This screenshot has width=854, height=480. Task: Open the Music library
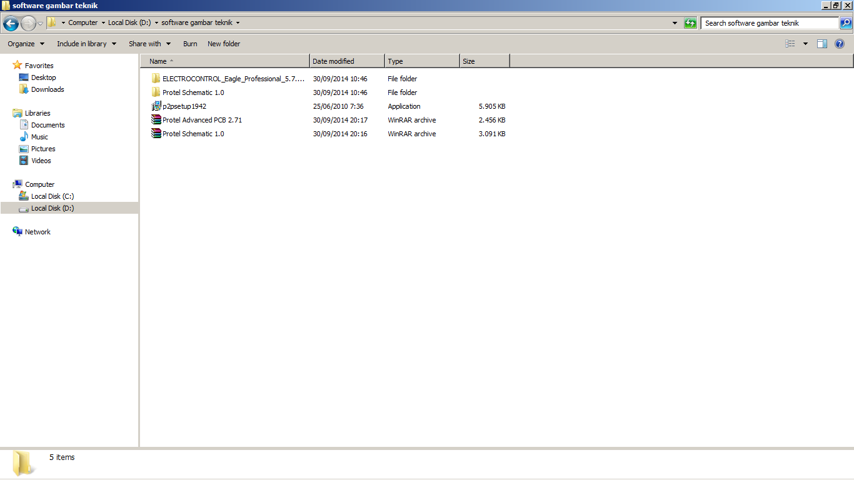tap(39, 137)
